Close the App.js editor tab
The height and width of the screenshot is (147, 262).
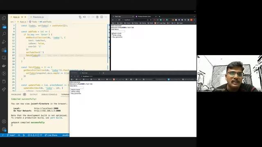tap(25, 17)
